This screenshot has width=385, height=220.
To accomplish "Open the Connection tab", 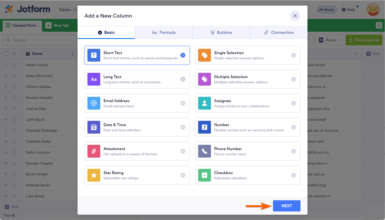I will 279,33.
